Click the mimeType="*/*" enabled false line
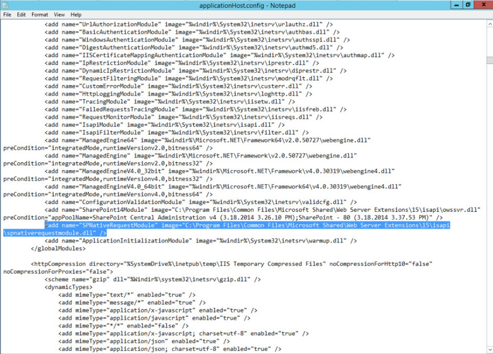 [x=123, y=326]
